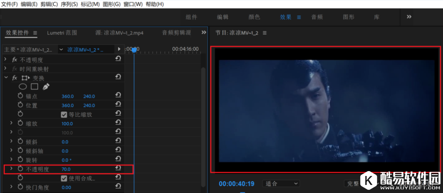Open the 文件(F) menu

coord(9,4)
